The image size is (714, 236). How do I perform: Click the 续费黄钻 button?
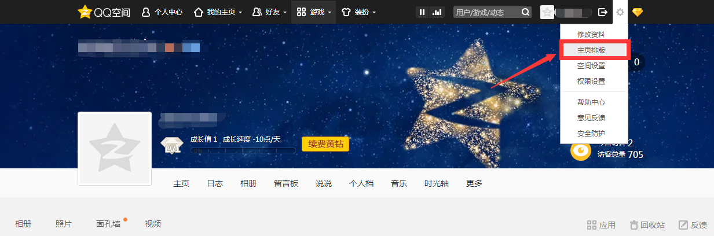325,143
